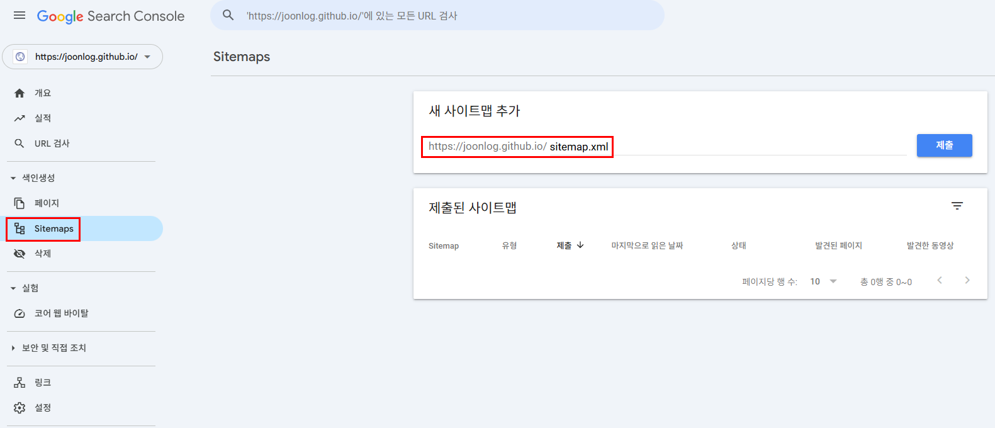995x428 pixels.
Task: Click the Sitemap column header
Action: 444,245
